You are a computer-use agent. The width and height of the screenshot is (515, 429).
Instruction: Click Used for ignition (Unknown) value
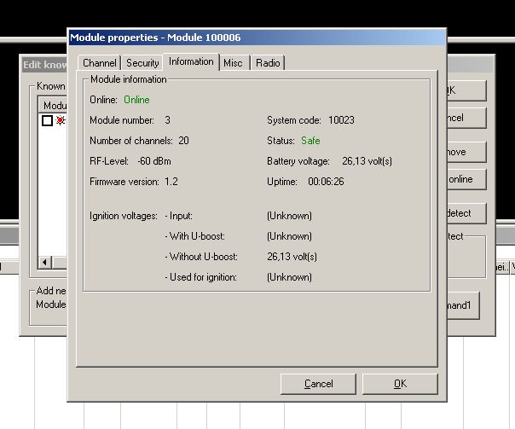(289, 277)
